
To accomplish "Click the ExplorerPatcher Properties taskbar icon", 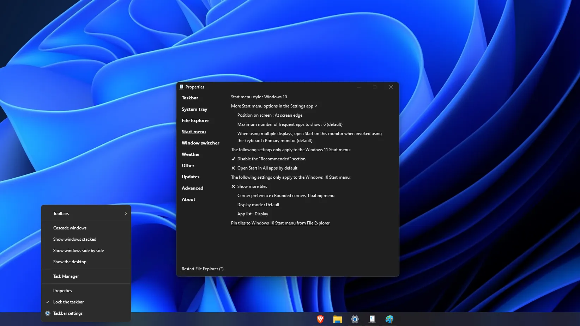I will coord(372,319).
